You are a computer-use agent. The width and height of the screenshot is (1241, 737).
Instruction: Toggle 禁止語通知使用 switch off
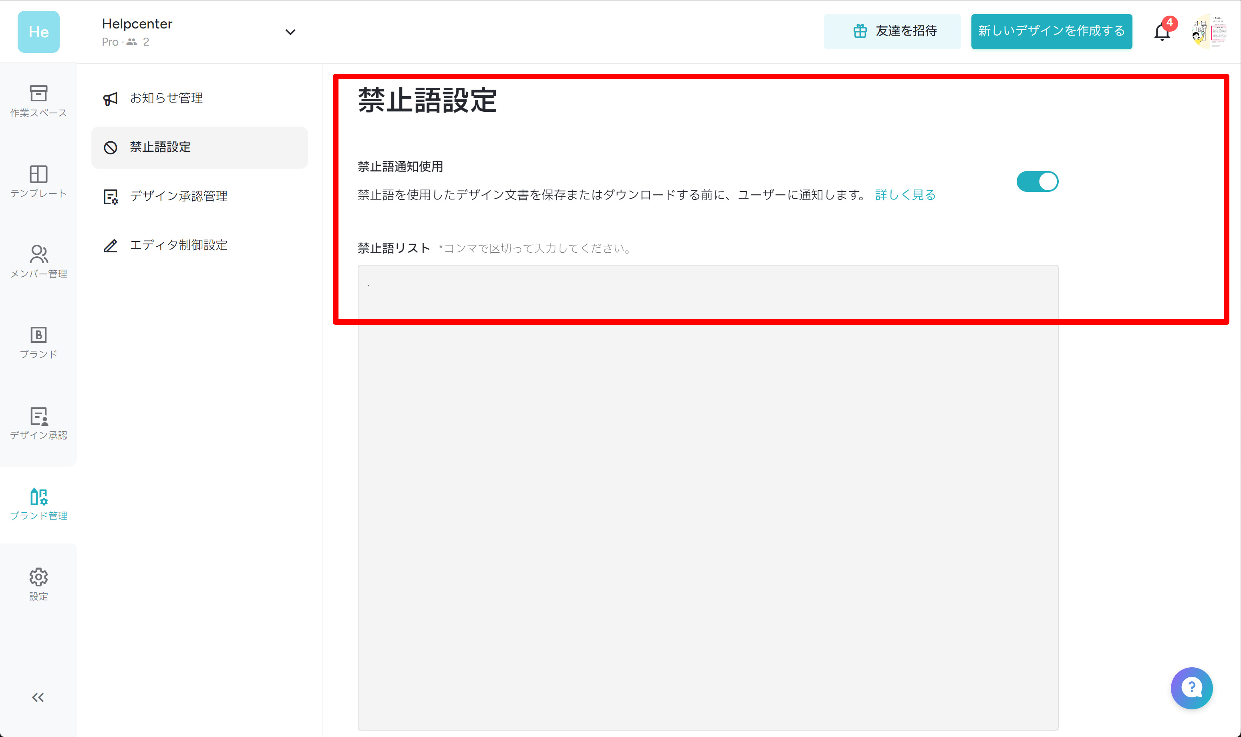[1038, 181]
